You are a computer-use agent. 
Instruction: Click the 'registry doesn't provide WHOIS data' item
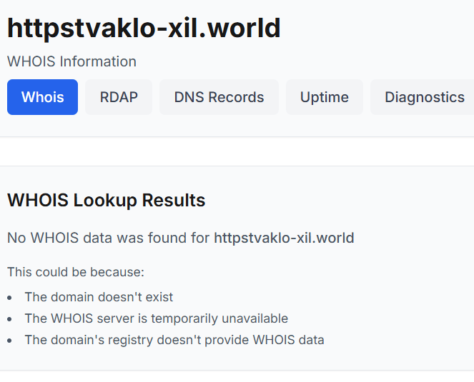click(x=174, y=340)
